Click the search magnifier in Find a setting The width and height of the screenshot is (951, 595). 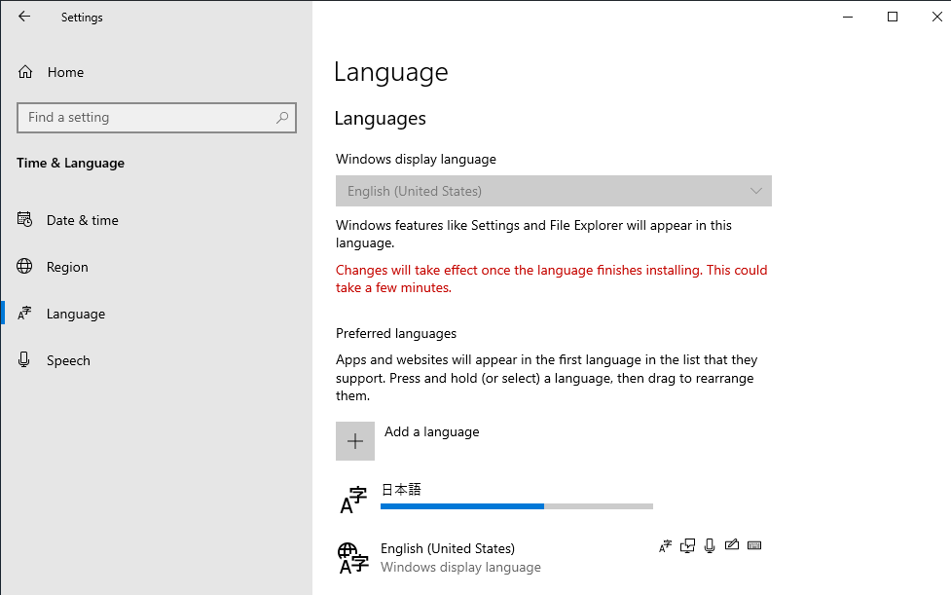pyautogui.click(x=282, y=117)
